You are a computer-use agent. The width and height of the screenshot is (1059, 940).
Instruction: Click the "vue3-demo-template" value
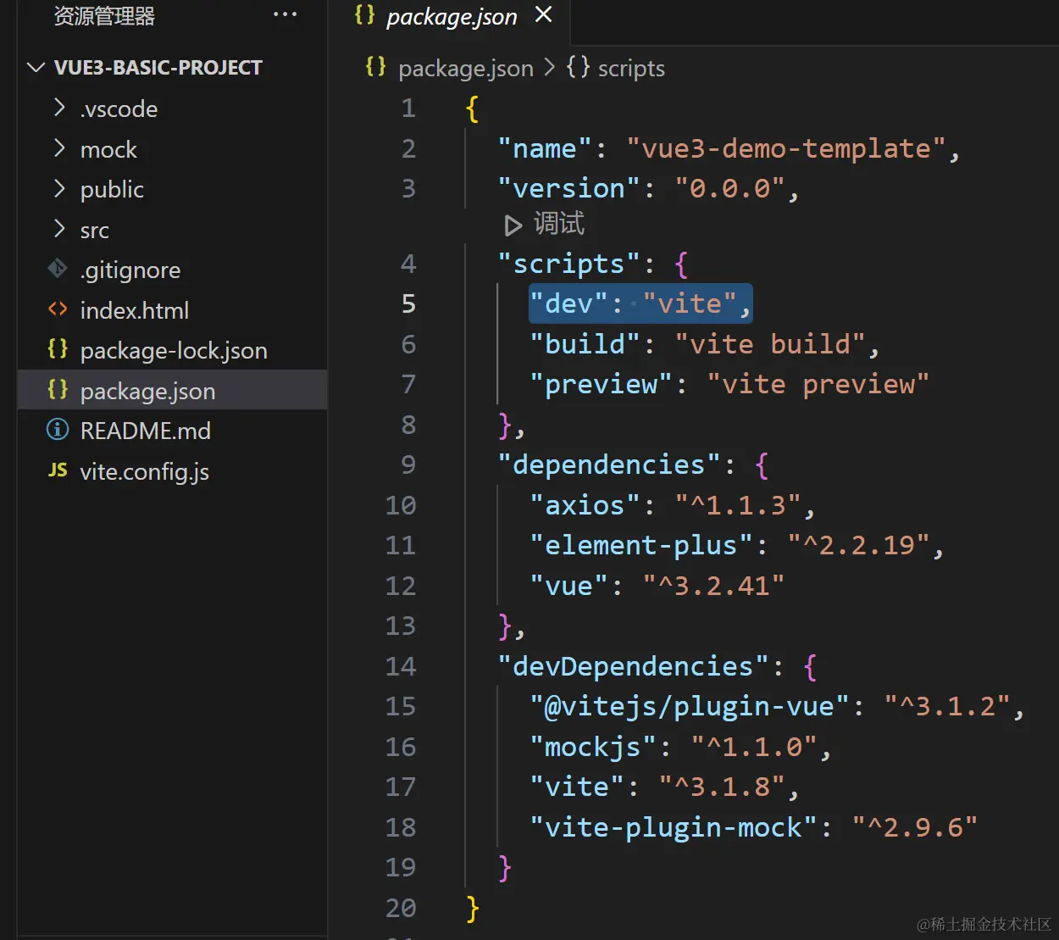785,149
